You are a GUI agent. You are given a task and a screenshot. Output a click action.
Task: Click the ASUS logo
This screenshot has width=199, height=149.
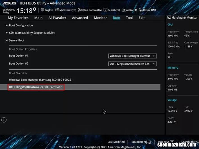tap(10, 3)
